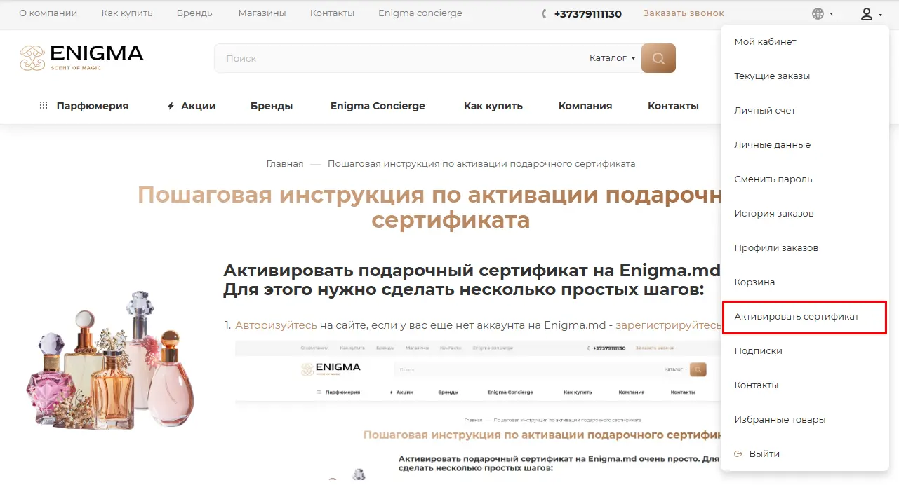The width and height of the screenshot is (899, 485).
Task: Open Контакты in top bar
Action: coord(332,13)
